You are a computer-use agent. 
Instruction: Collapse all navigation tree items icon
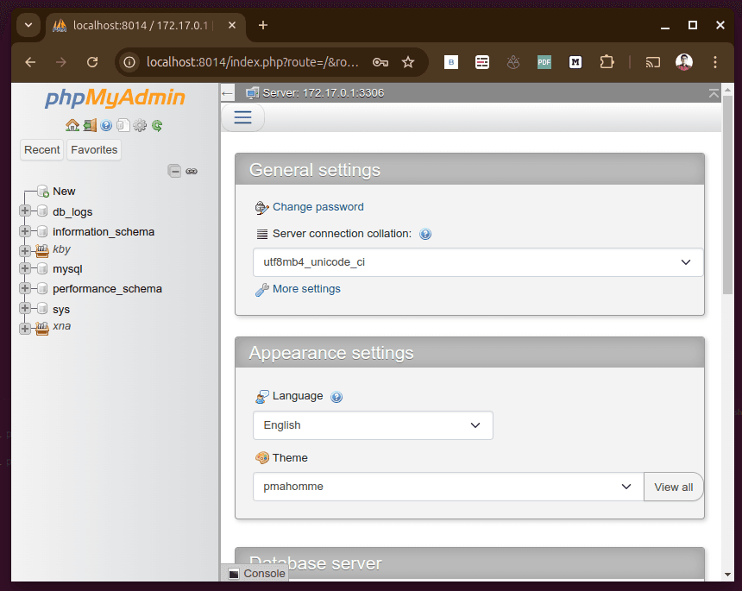(174, 171)
